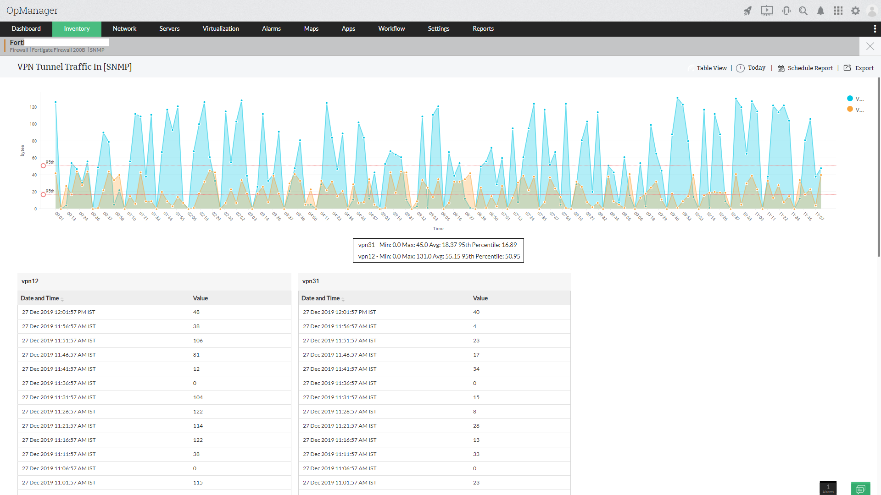Open notifications via the bell icon

(821, 11)
